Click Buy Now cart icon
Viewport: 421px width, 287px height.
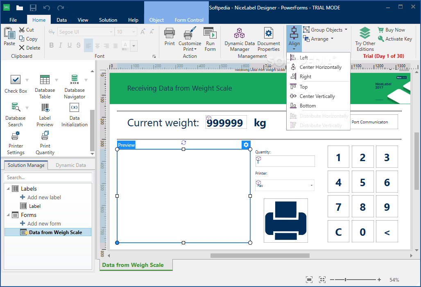click(380, 30)
